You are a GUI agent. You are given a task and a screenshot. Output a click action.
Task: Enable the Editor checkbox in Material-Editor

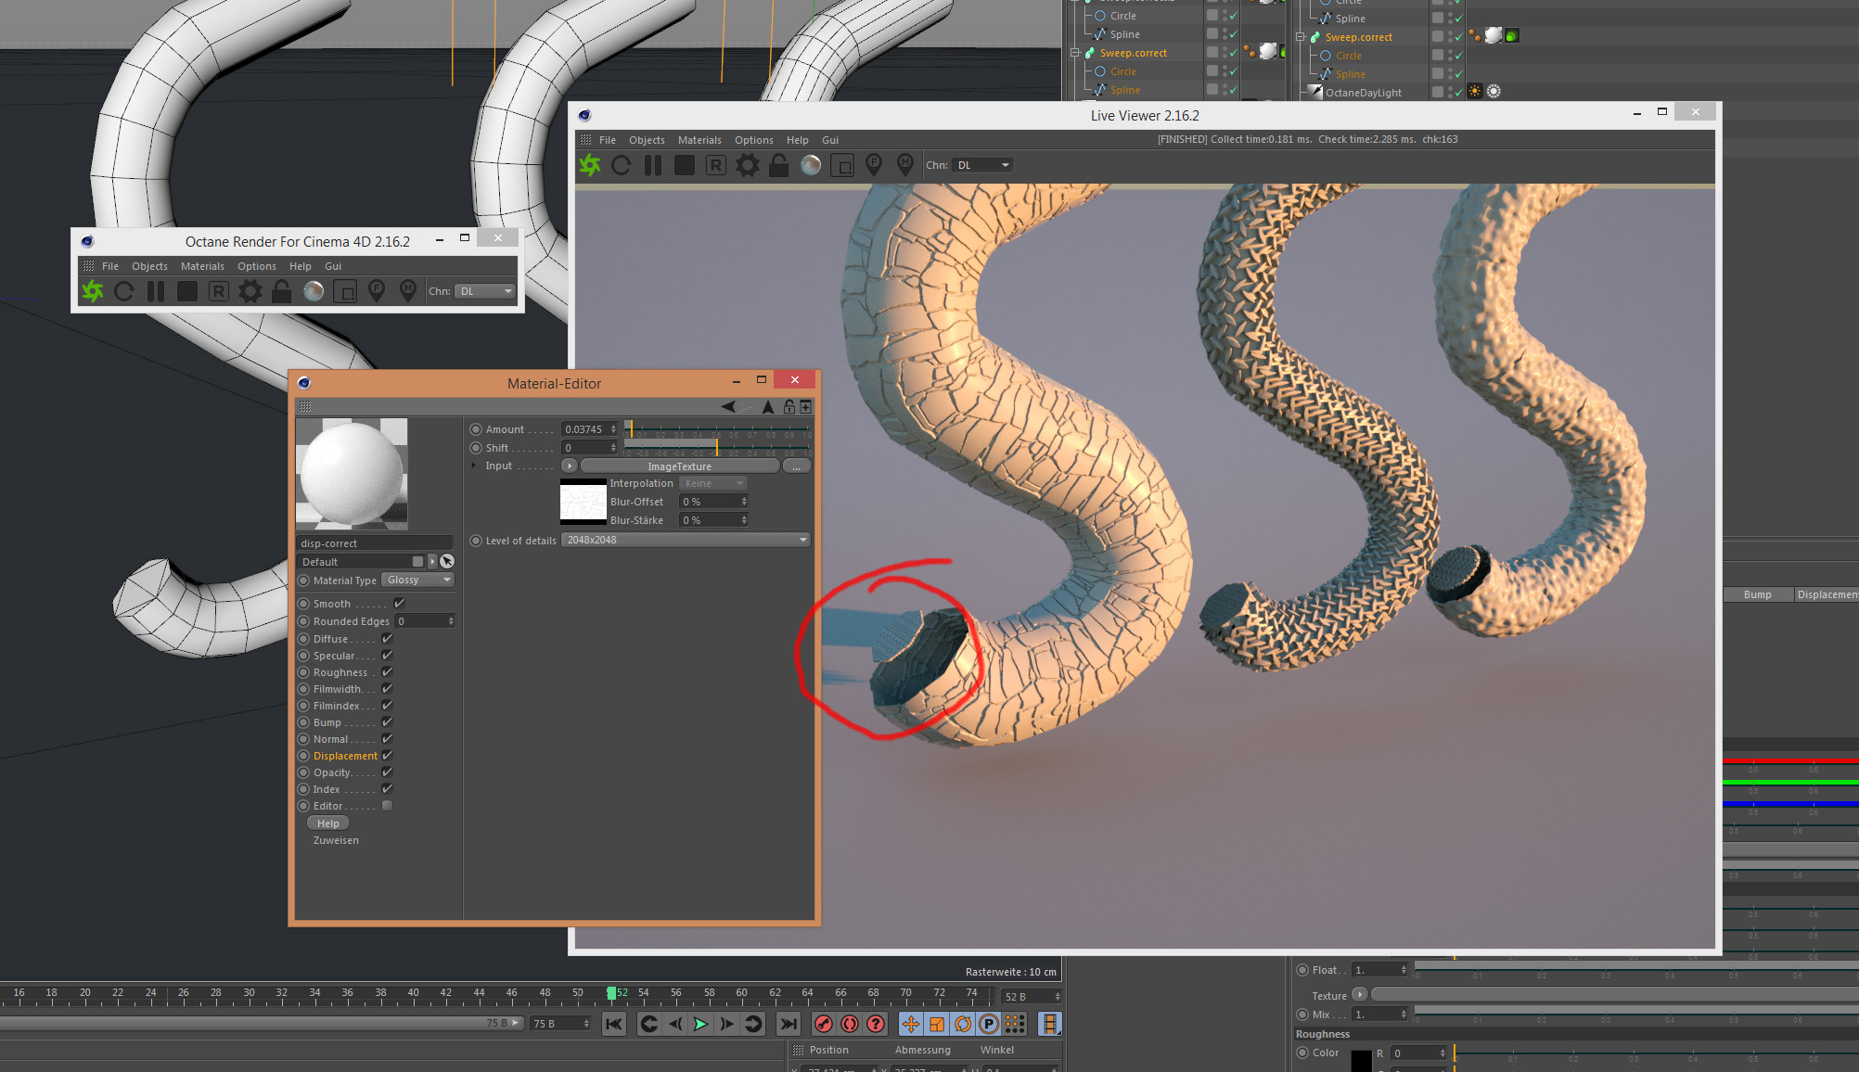(x=388, y=806)
